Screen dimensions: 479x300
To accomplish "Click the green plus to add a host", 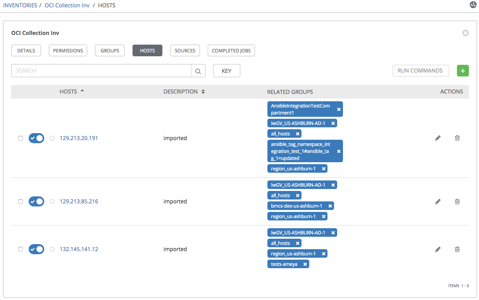I will point(463,71).
